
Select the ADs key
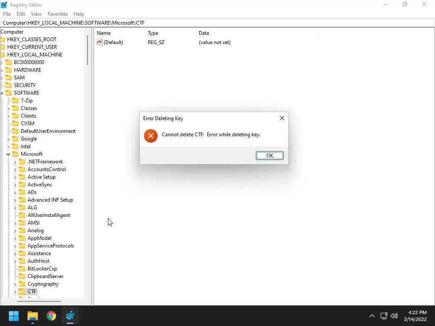click(32, 192)
